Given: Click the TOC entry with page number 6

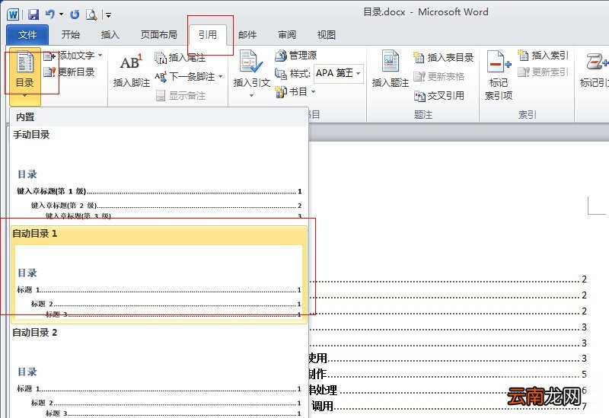Looking at the screenshot, I should tap(448, 391).
